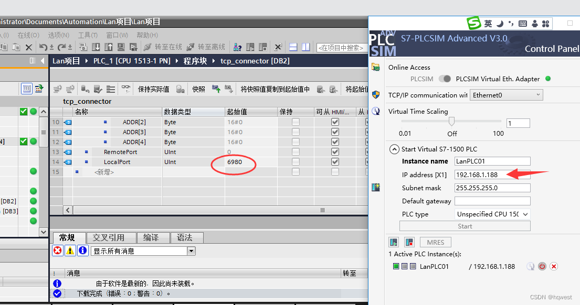Click the stop CPU icon in TIA toolbar

tap(262, 47)
